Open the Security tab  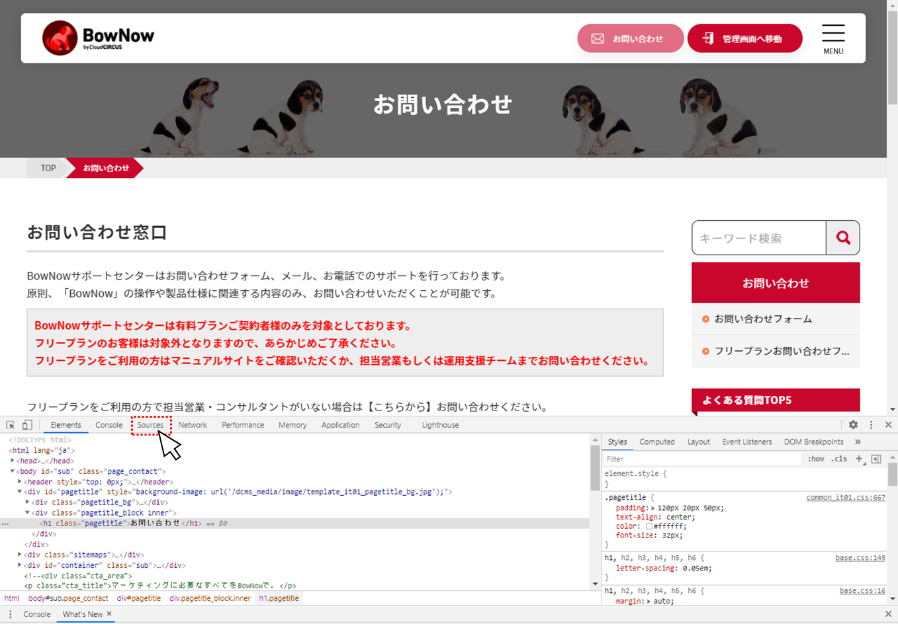coord(388,425)
